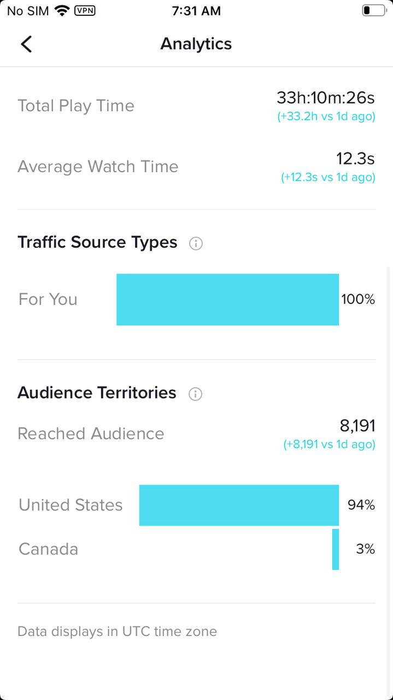Tap the UTC time zone note

tap(117, 632)
